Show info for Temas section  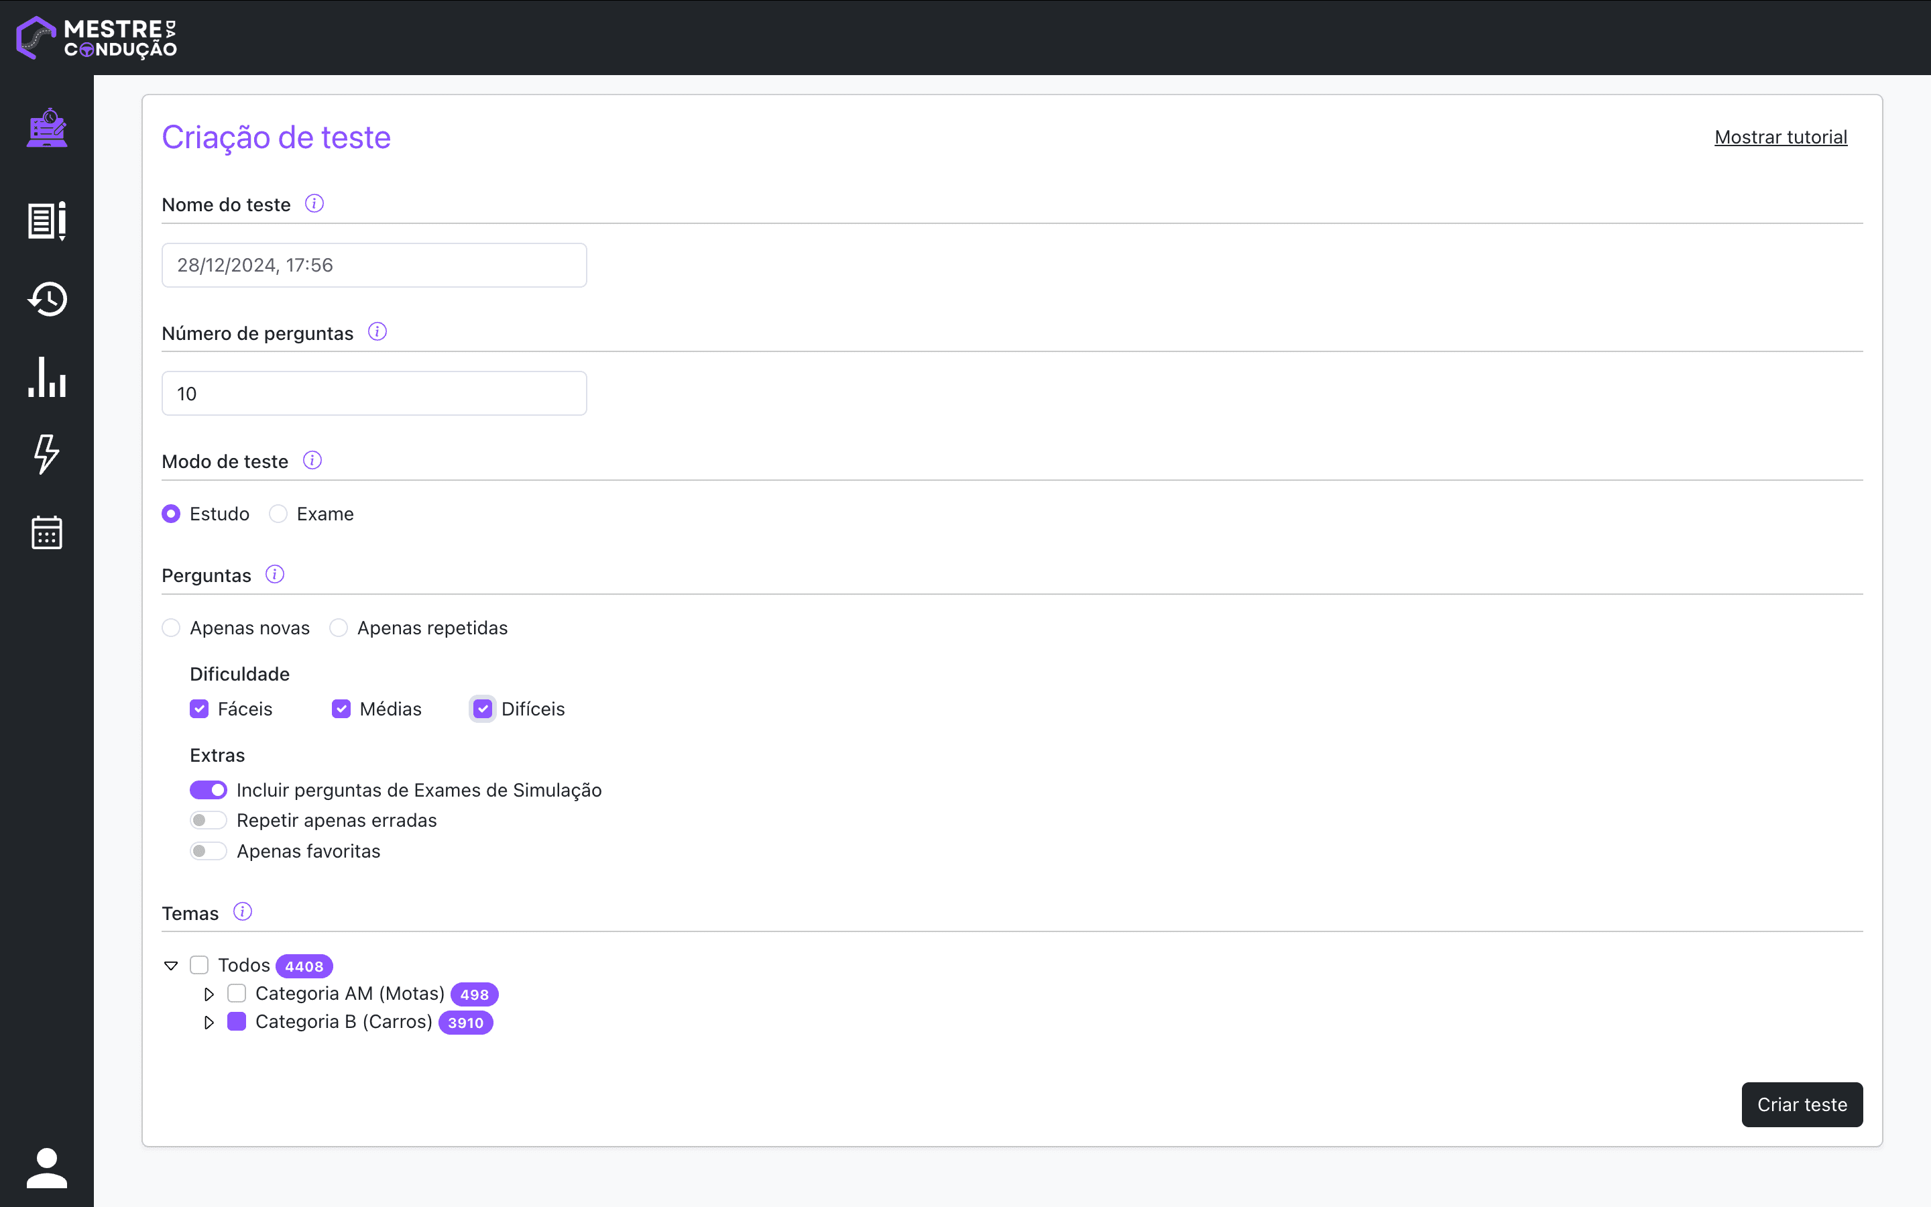click(243, 912)
